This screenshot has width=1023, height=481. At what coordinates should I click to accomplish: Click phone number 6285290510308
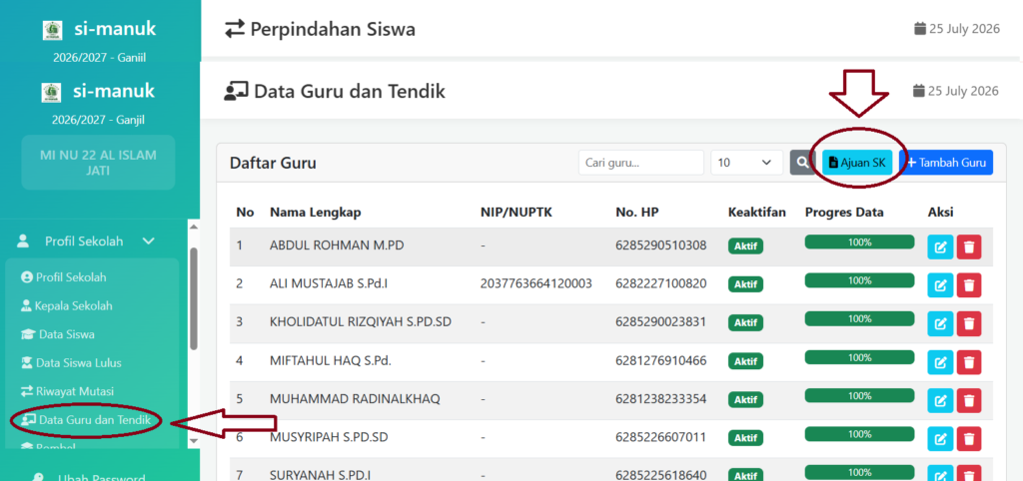point(660,245)
